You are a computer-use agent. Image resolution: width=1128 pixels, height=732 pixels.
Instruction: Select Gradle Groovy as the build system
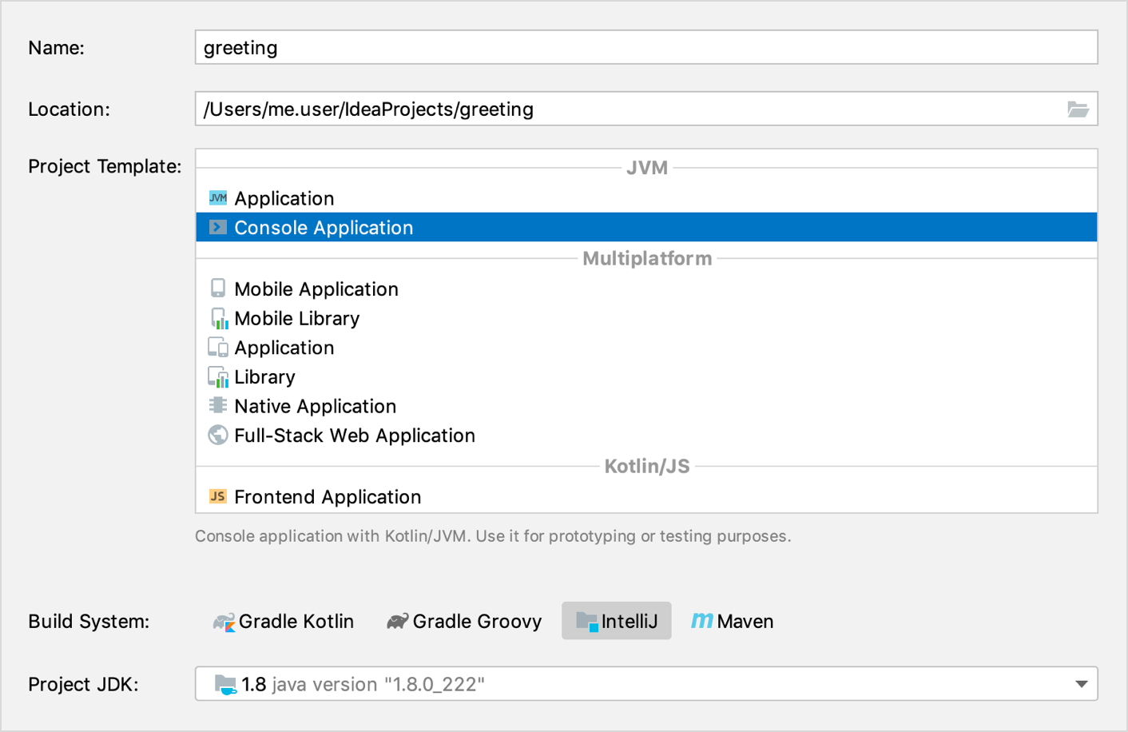pos(463,621)
